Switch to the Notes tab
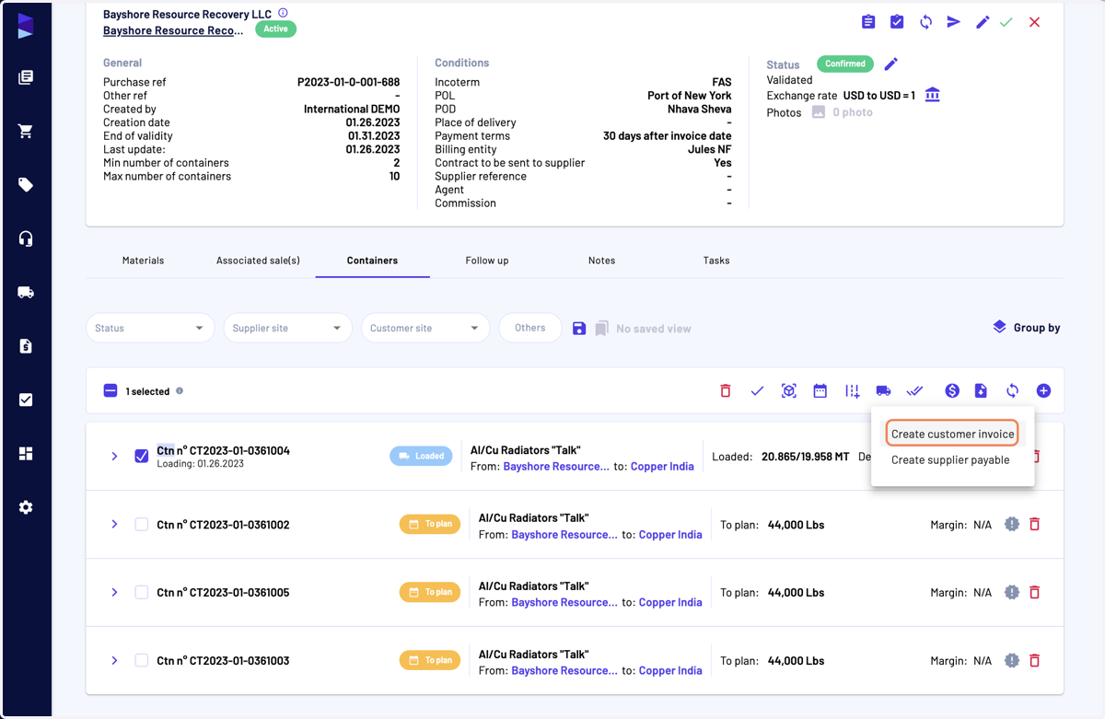This screenshot has height=719, width=1105. coord(601,261)
